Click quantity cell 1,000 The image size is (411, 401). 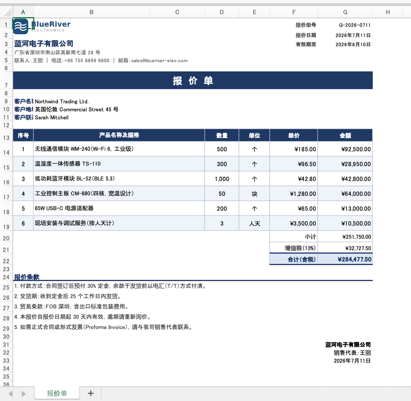coord(222,179)
